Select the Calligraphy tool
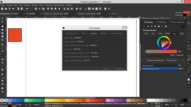This screenshot has width=191, height=107. click(2, 51)
